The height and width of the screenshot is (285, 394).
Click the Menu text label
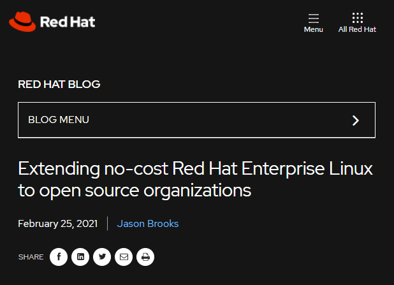coord(313,29)
